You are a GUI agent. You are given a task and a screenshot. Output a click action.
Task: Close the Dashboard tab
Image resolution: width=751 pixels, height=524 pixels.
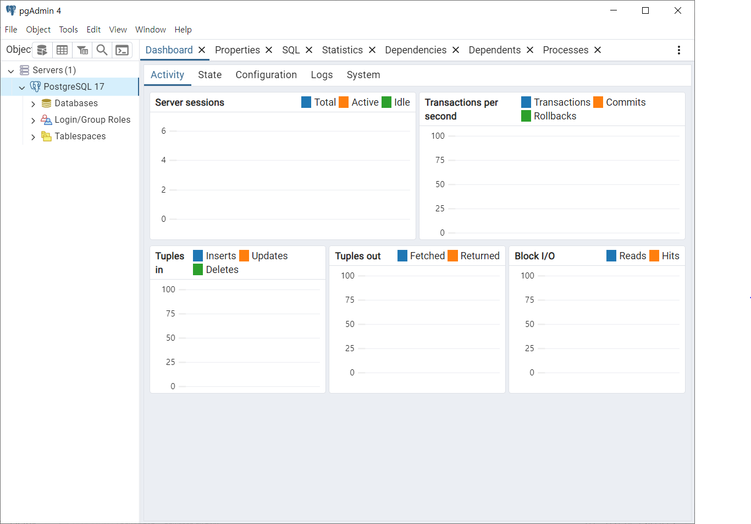(x=202, y=50)
